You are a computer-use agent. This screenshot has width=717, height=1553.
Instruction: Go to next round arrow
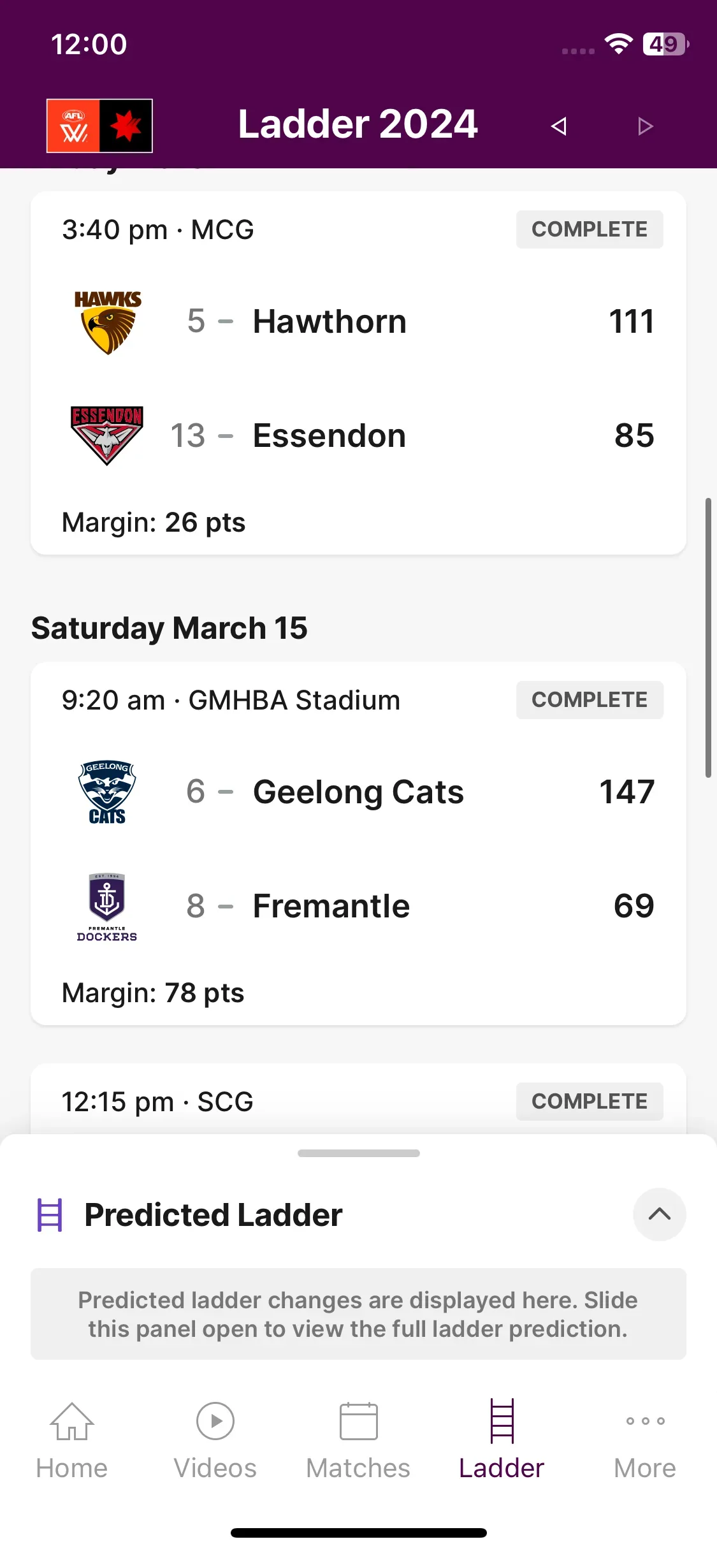click(x=645, y=126)
